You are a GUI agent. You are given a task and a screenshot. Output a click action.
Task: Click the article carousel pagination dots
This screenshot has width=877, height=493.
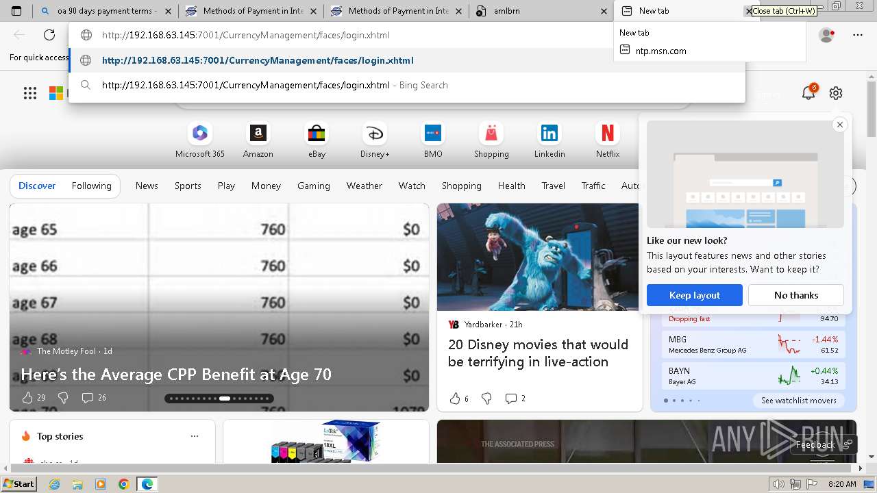click(x=219, y=398)
